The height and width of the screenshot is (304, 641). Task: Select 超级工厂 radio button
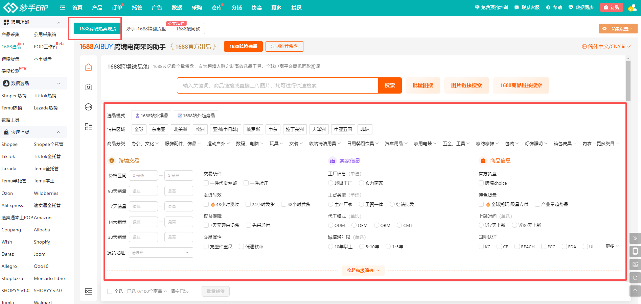pos(330,183)
